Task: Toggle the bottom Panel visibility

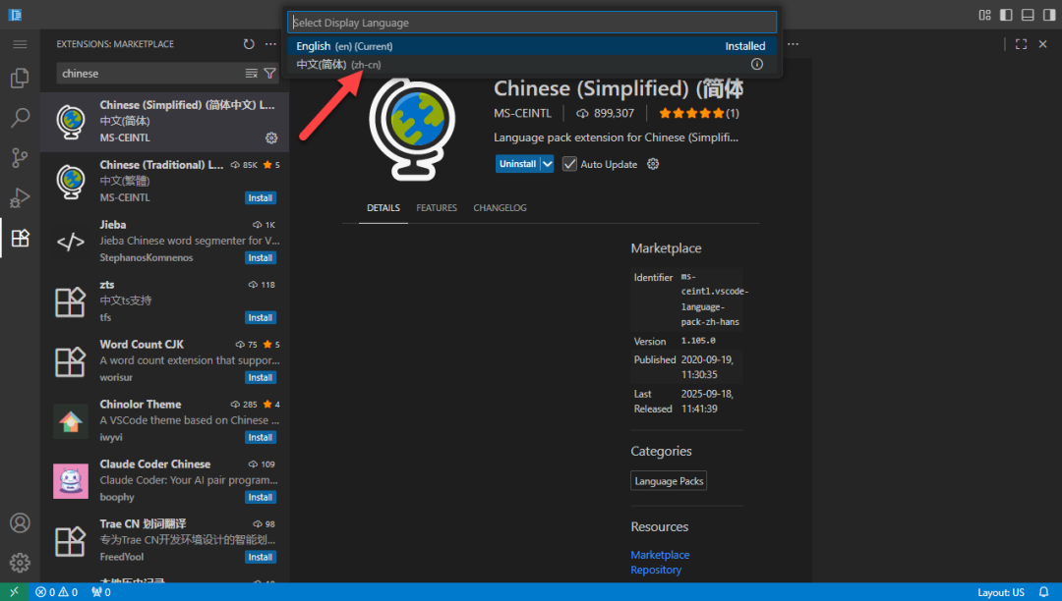Action: [x=1028, y=15]
